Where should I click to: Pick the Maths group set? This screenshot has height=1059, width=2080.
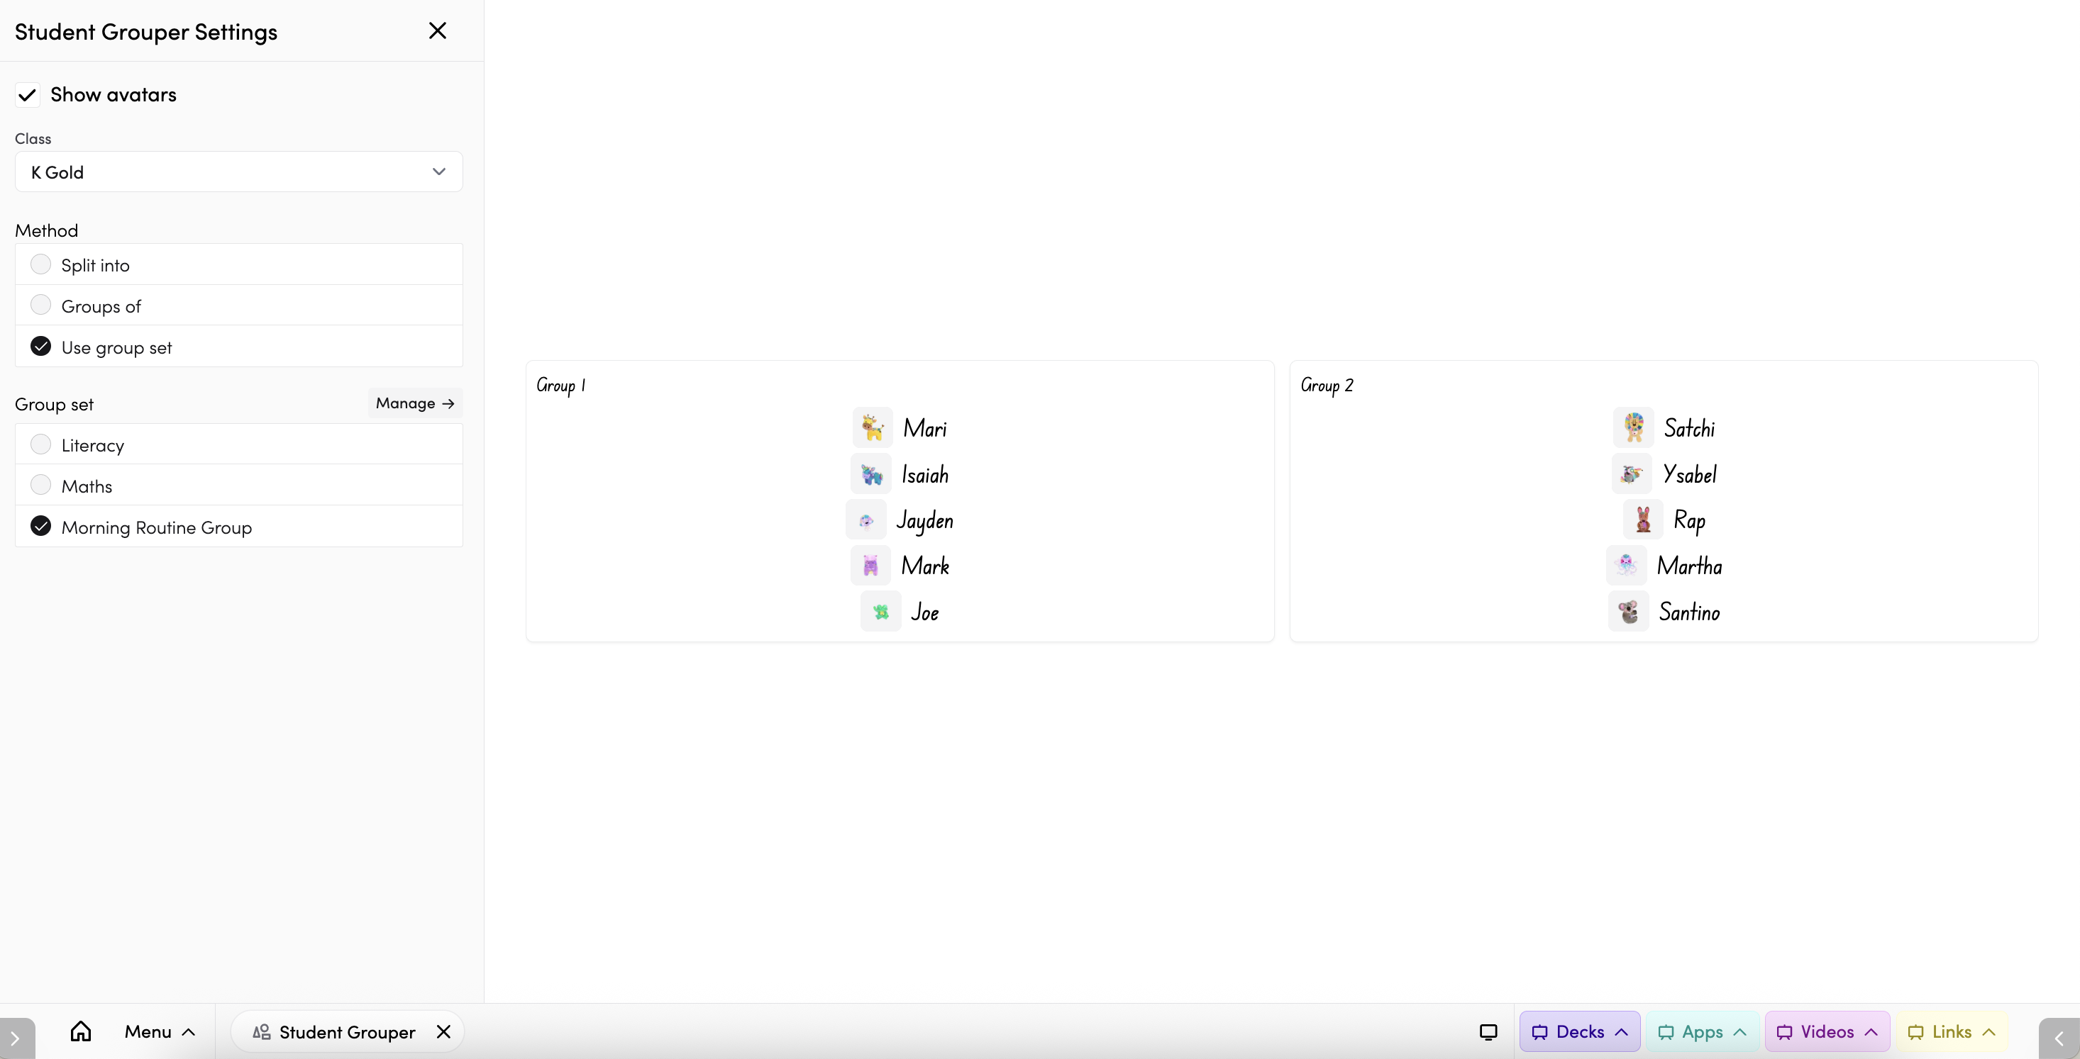(40, 486)
